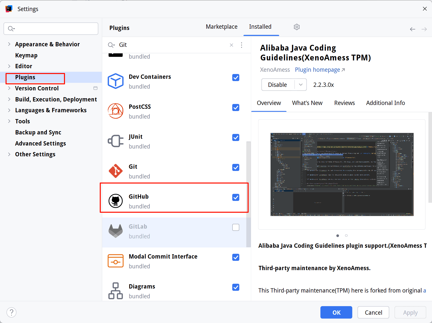Switch to the Marketplace tab

coord(222,27)
